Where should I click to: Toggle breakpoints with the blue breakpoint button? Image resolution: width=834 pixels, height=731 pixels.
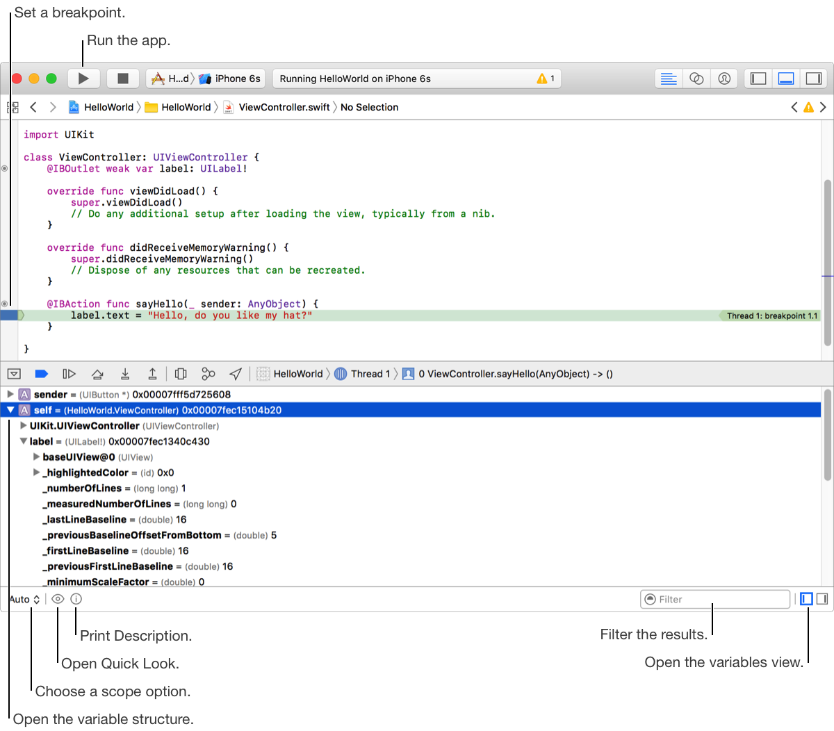tap(40, 374)
